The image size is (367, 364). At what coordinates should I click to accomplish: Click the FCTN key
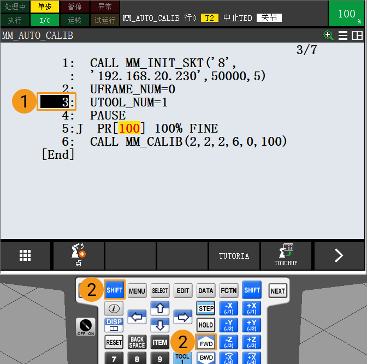pos(229,291)
